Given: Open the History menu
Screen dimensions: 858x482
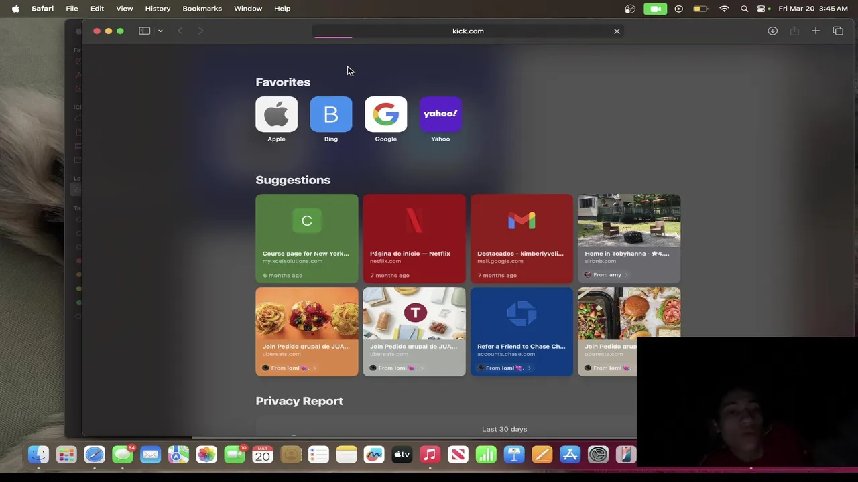Looking at the screenshot, I should (x=158, y=9).
